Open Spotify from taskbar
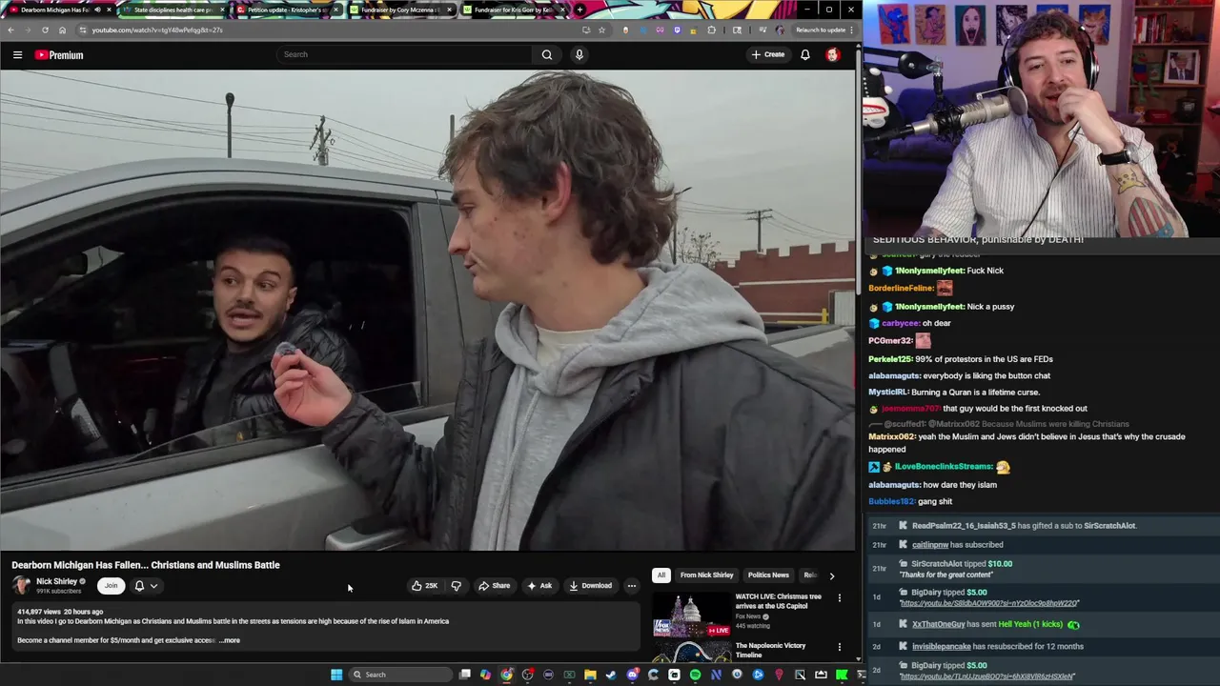The image size is (1220, 686). click(x=695, y=675)
